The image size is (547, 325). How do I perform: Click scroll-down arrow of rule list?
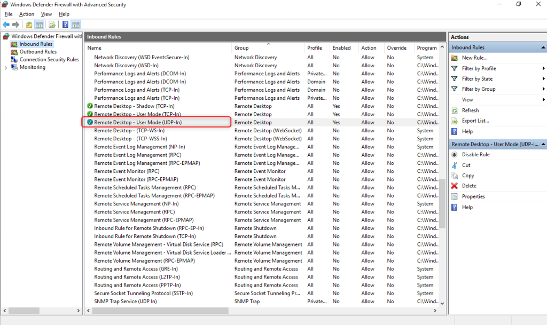pos(442,304)
